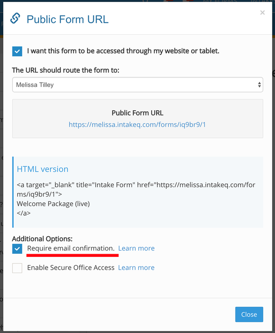Click the bold 'Public Form URL' box heading
Viewport: 275px width, 333px height.
[x=137, y=113]
